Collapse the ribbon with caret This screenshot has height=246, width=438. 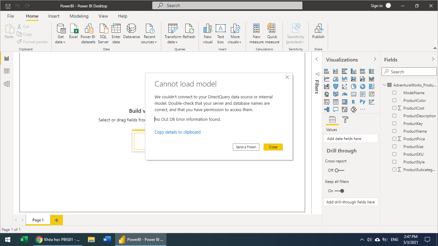pyautogui.click(x=435, y=49)
